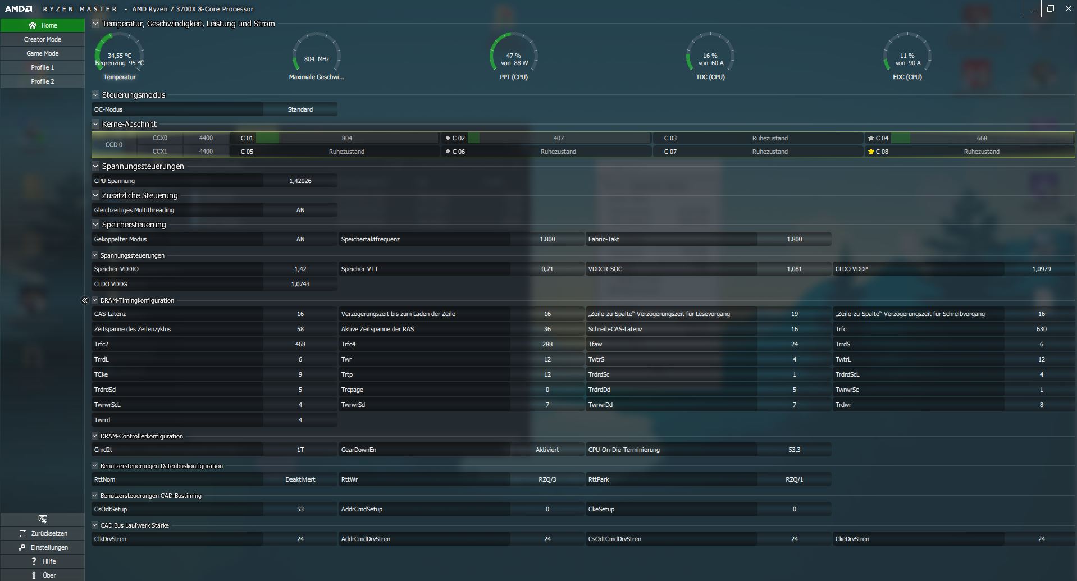Collapse the Zusätzliche Steuerung section
Screen dimensions: 1077x581
(95, 195)
